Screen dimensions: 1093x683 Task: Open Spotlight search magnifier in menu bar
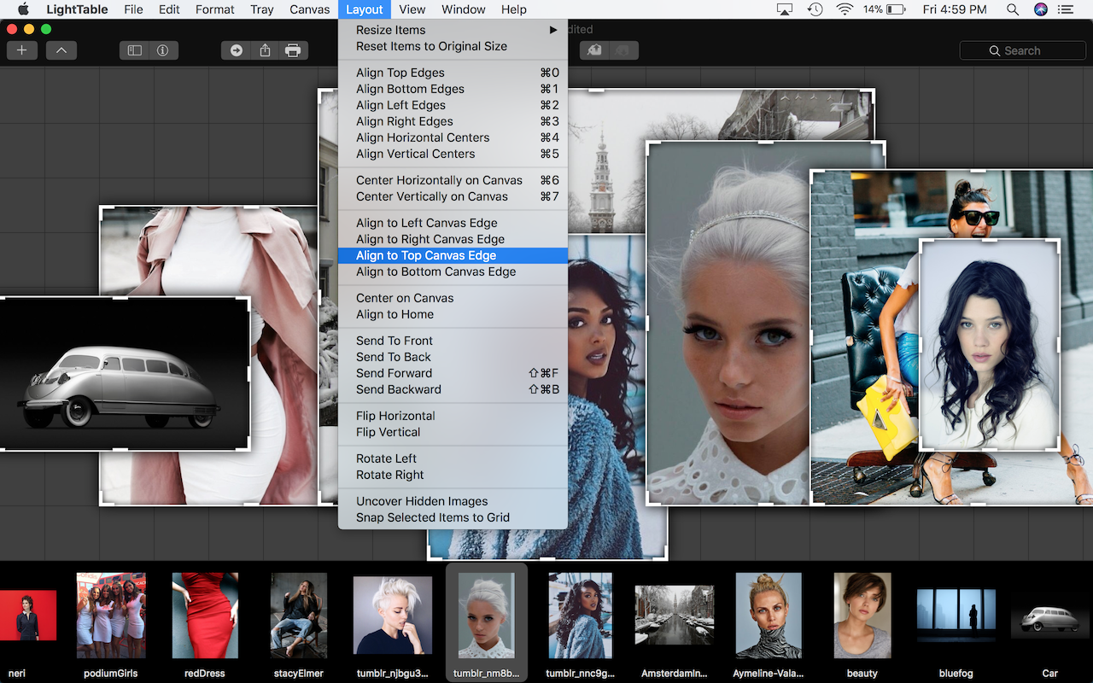click(1013, 9)
